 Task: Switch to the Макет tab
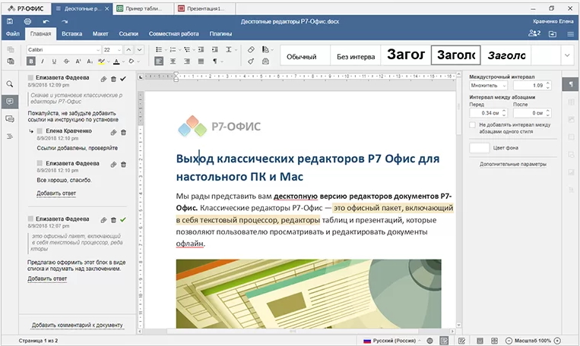tap(100, 33)
